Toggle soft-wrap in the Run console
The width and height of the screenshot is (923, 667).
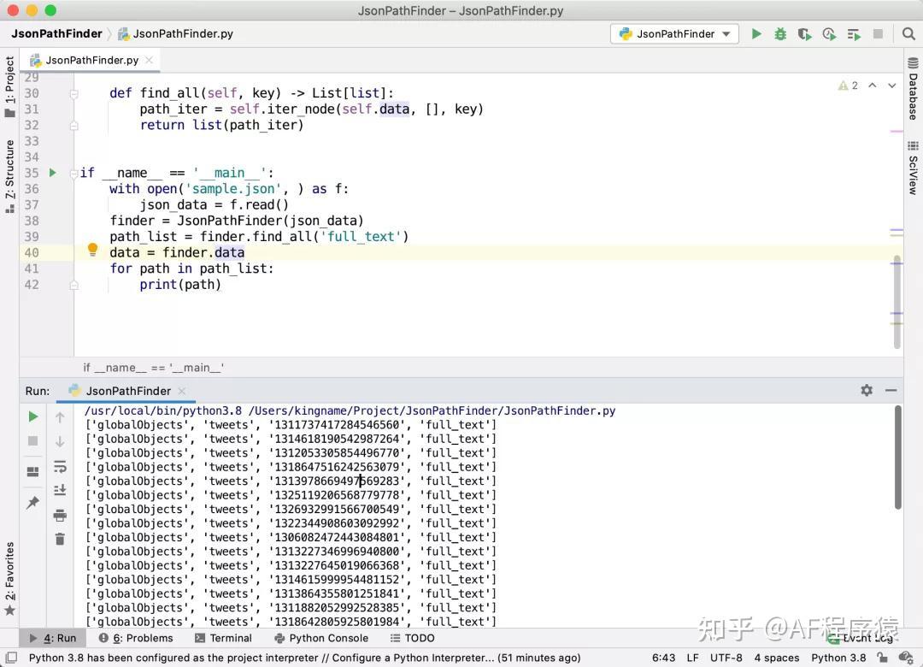point(60,467)
